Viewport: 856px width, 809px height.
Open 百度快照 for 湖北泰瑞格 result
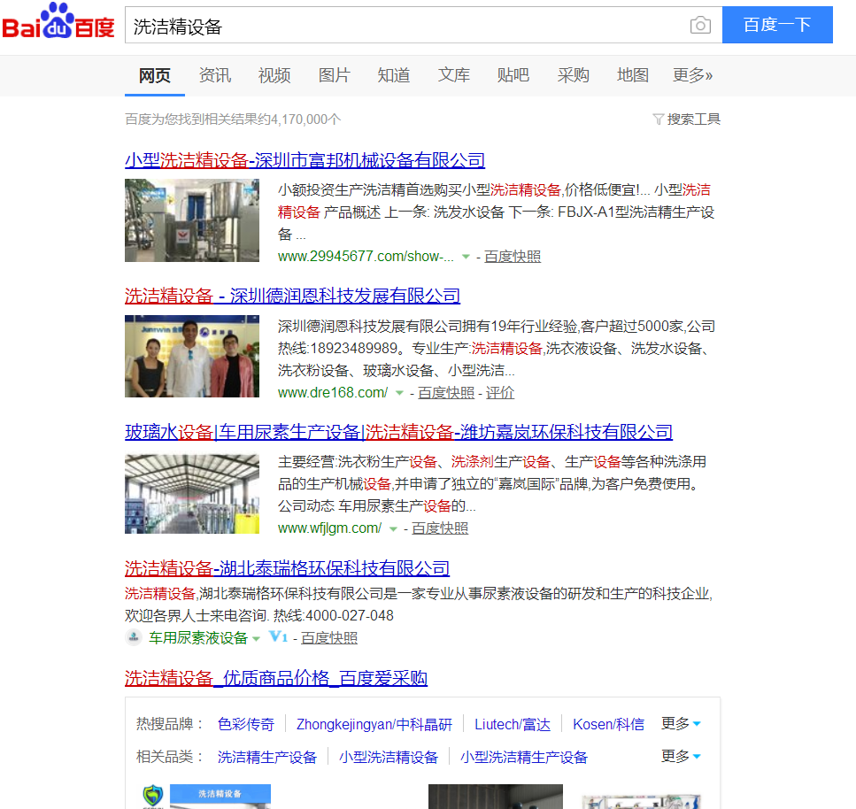coord(329,638)
